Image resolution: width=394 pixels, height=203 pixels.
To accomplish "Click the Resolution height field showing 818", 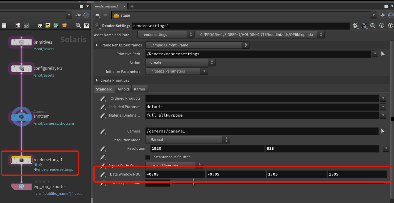I will pos(322,148).
